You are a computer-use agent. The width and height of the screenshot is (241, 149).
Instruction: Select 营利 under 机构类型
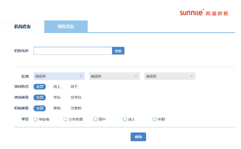pos(57,108)
